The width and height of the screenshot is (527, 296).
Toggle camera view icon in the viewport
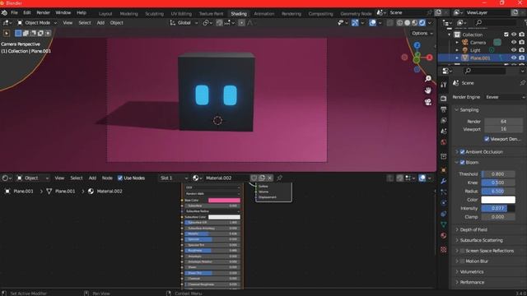(428, 102)
